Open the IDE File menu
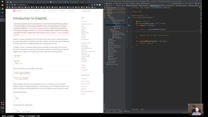This screenshot has width=208, height=117. pyautogui.click(x=107, y=1)
